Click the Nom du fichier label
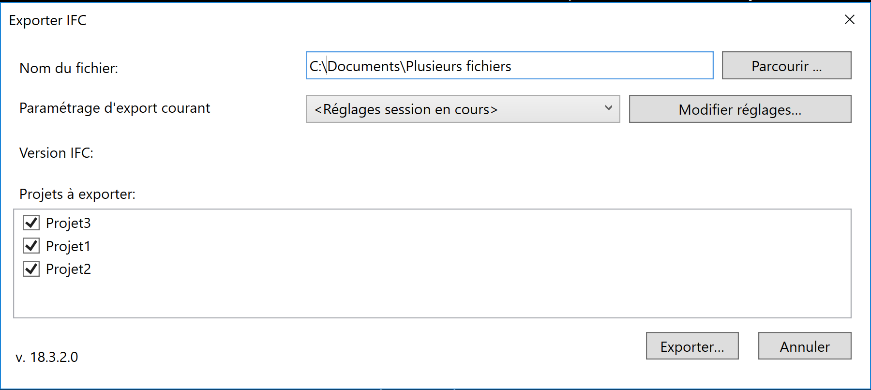Viewport: 871px width, 390px height. coord(69,68)
